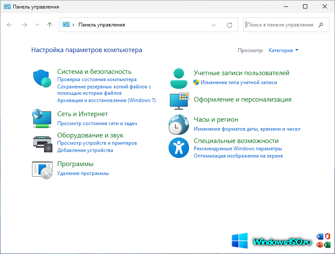Click Оптимизация изображения на экране link

pos(238,156)
